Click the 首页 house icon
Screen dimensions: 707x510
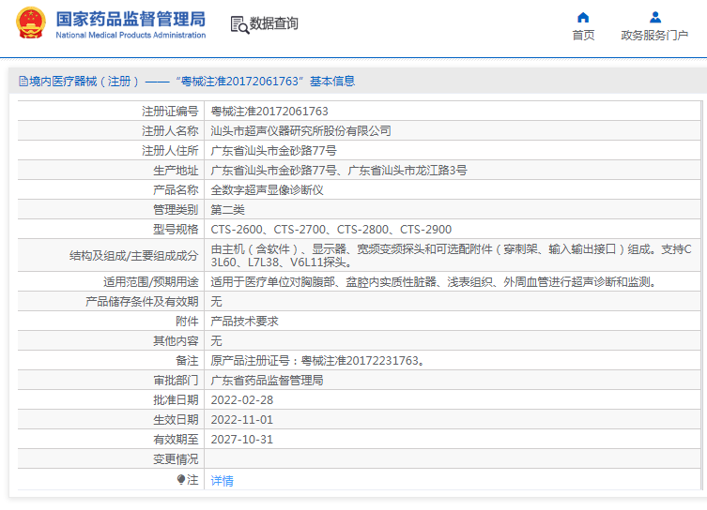point(583,17)
